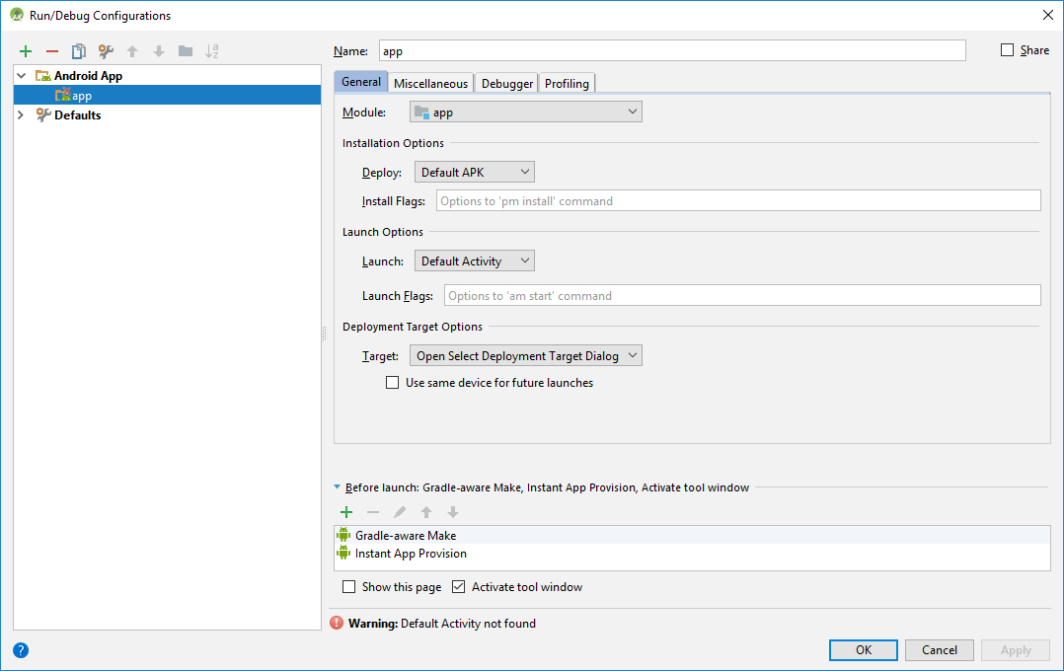Open the Deploy dropdown set to Default APK
The image size is (1064, 671).
coord(474,173)
